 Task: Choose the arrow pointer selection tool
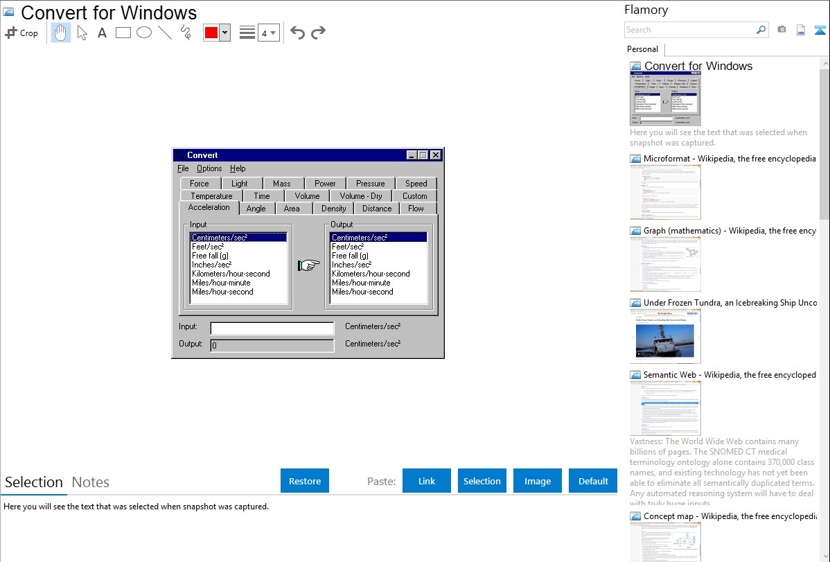click(x=82, y=33)
